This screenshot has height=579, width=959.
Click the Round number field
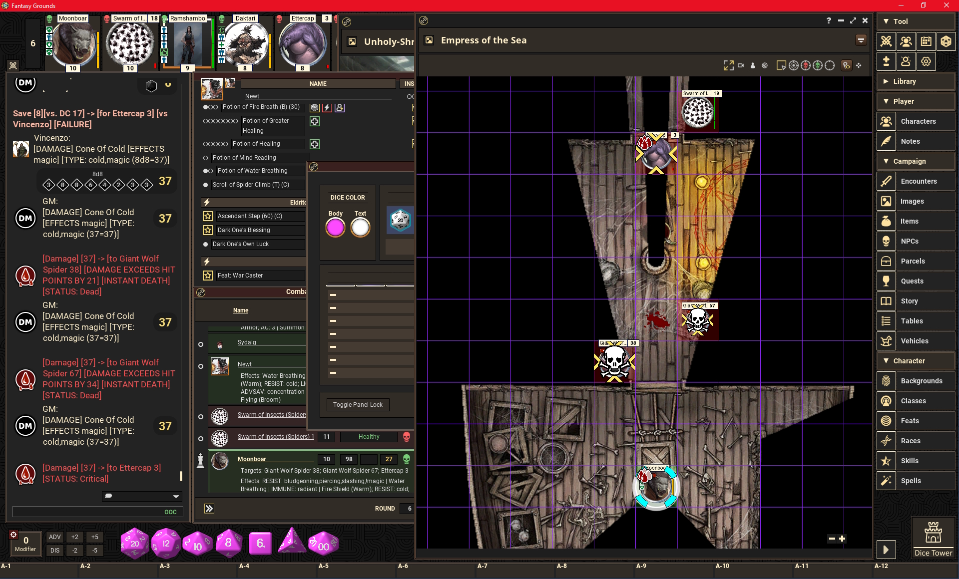[x=410, y=509]
